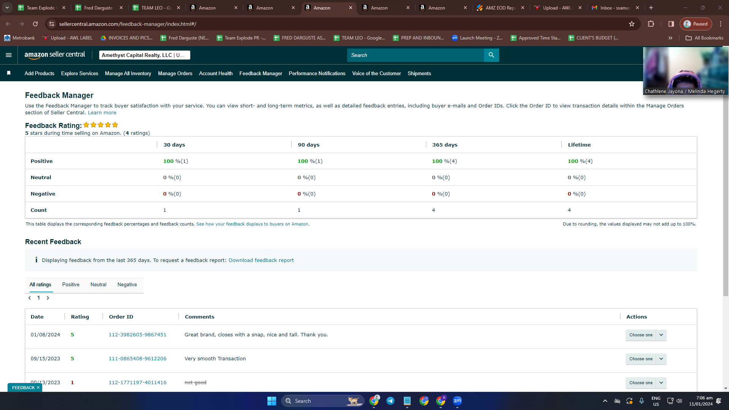Switch to the Inbox Gmail tab
Viewport: 729px width, 410px height.
click(615, 8)
